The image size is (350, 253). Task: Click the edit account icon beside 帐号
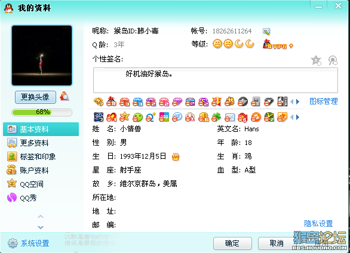266,32
